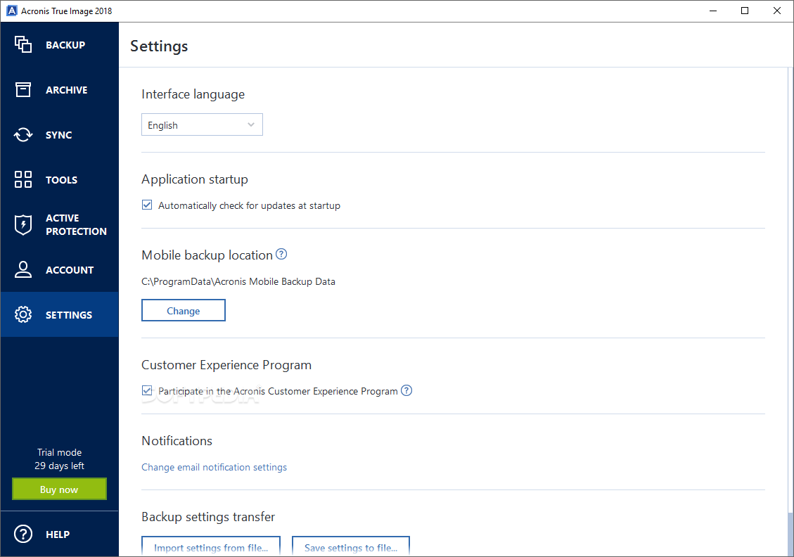The width and height of the screenshot is (794, 557).
Task: Open the Backup section icon
Action: 23,44
